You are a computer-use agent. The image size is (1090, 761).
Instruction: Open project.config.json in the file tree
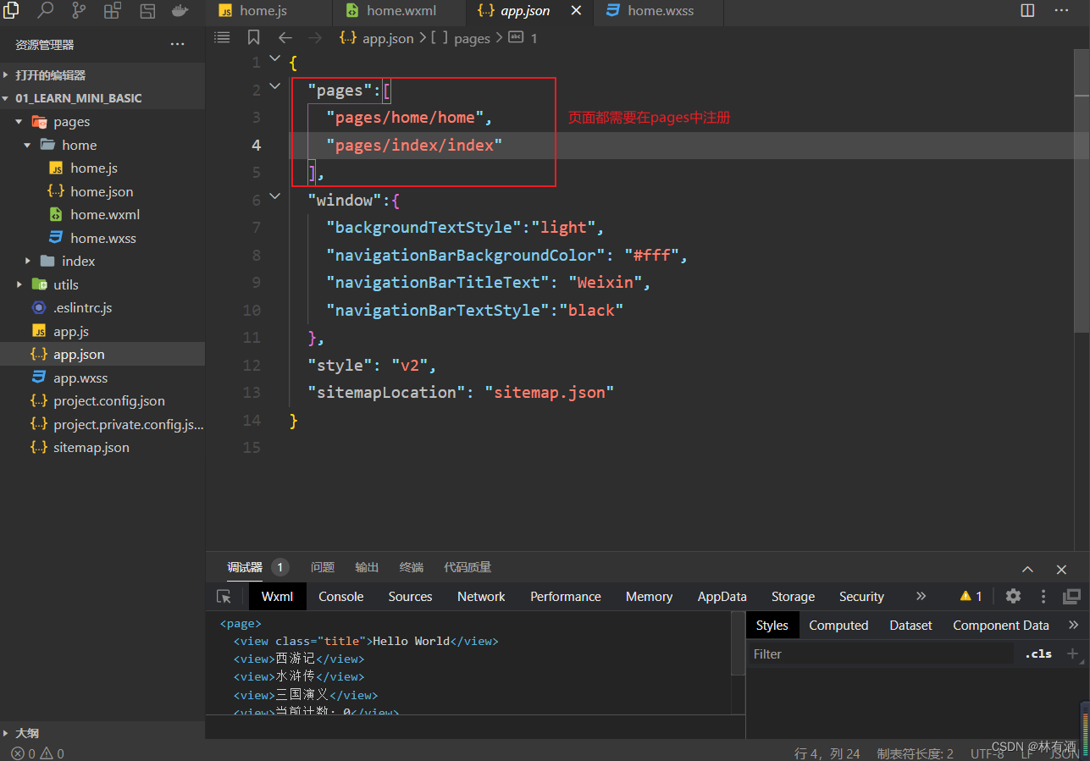108,400
